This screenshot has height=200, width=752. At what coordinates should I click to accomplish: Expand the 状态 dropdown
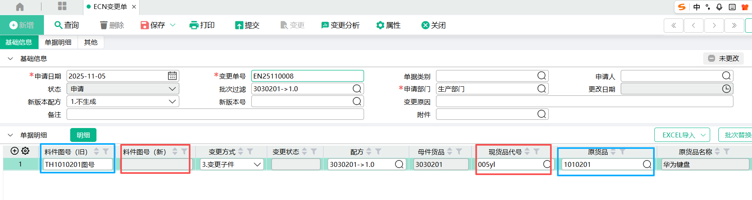coord(172,89)
